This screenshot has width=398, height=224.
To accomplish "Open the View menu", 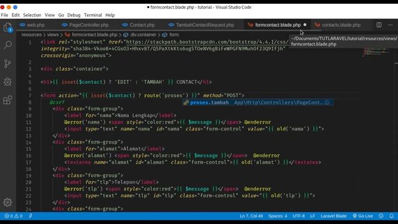I will [50, 15].
